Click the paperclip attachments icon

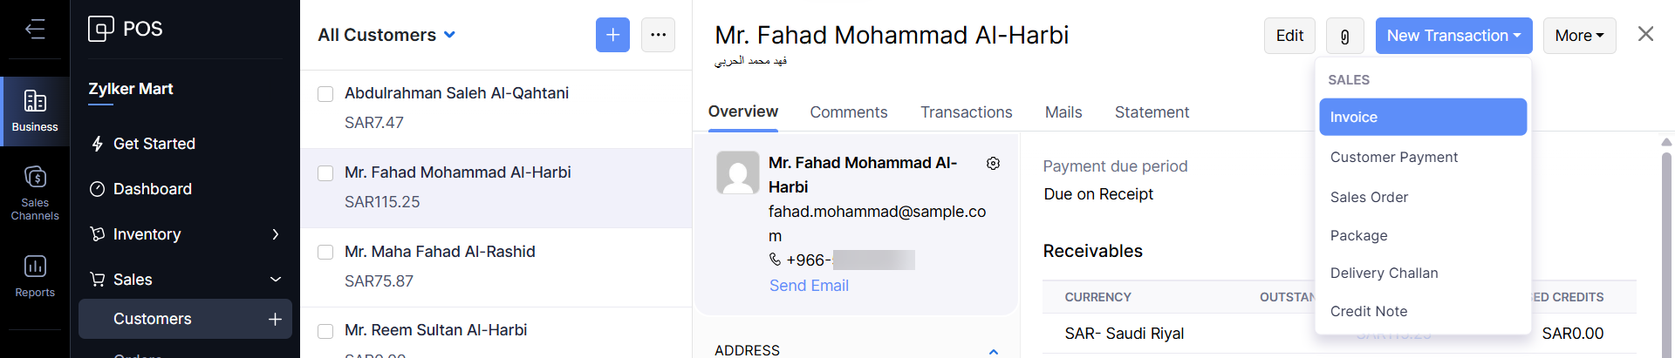coord(1344,36)
